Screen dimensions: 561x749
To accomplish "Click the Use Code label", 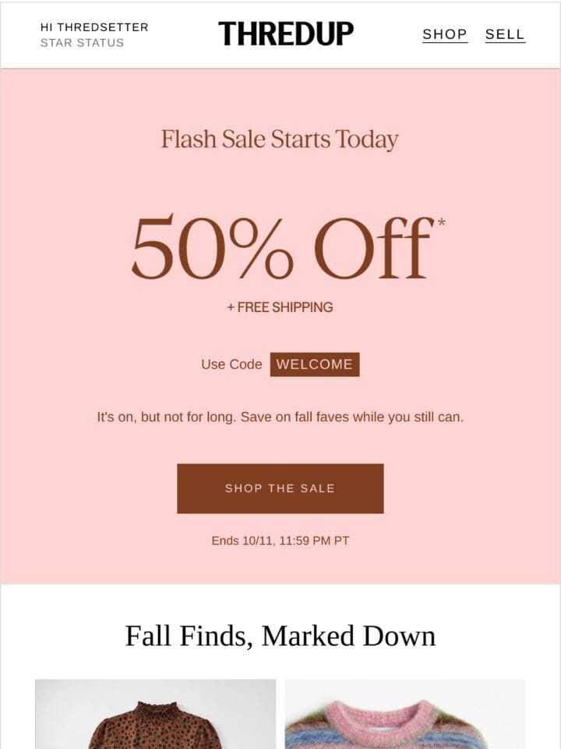I will click(x=231, y=364).
